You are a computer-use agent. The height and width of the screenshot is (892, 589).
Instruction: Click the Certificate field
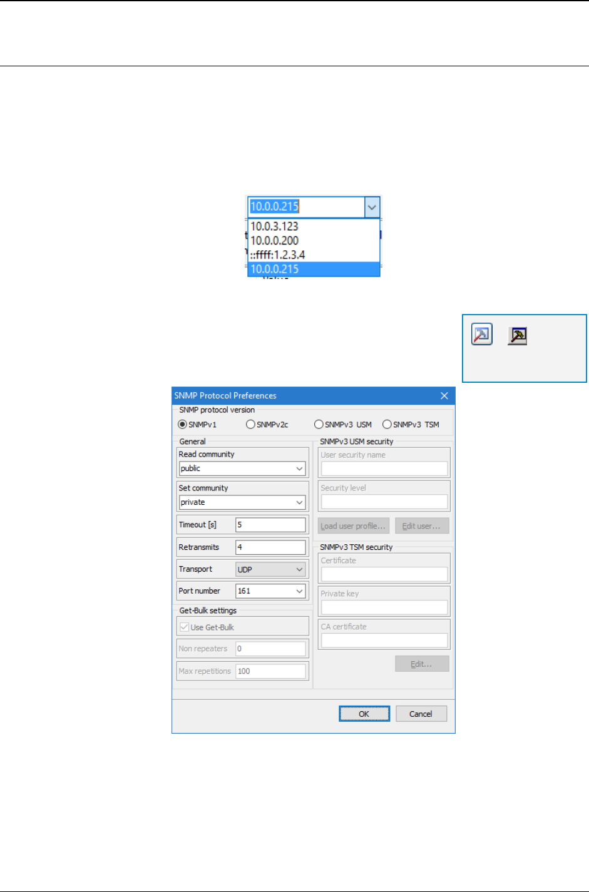pos(384,574)
